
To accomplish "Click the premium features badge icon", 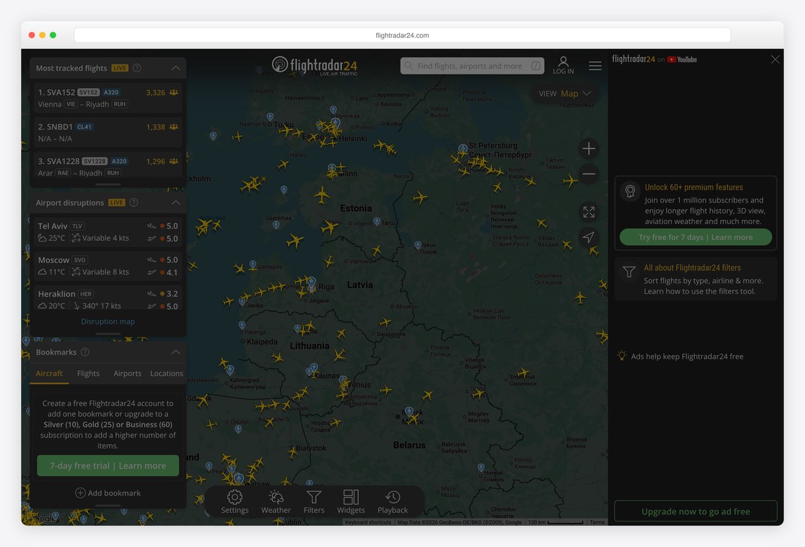I will 629,191.
